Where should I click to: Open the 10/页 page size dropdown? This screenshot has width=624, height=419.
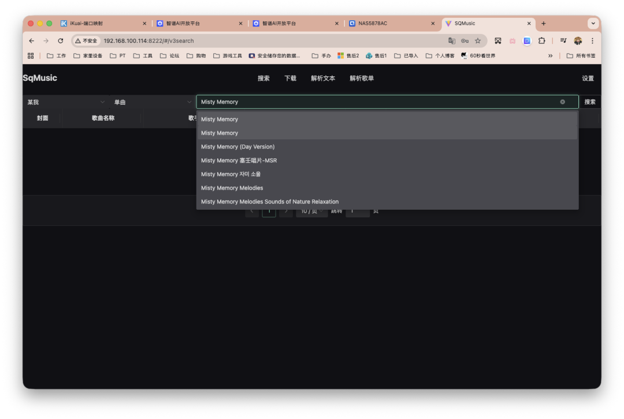pos(311,210)
